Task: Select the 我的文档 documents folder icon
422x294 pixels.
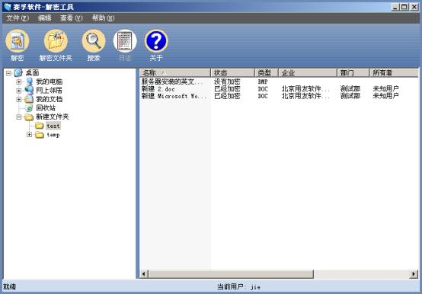Action: click(29, 99)
